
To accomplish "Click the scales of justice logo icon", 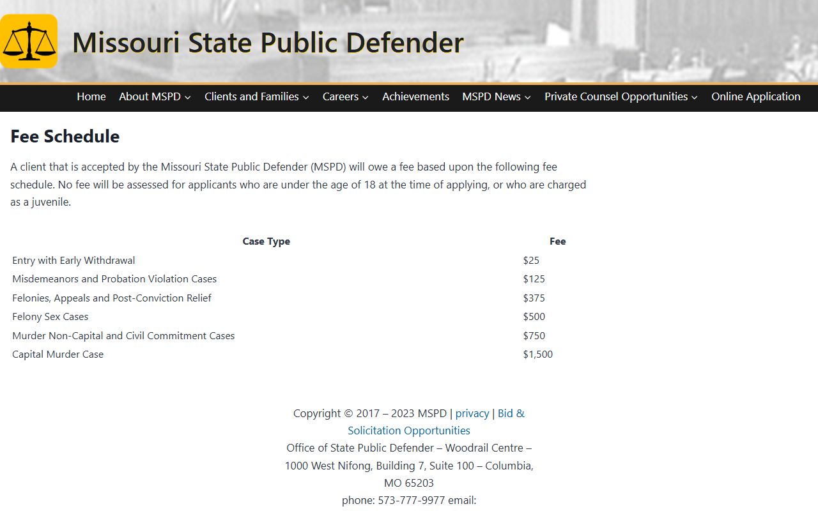I will pyautogui.click(x=29, y=42).
